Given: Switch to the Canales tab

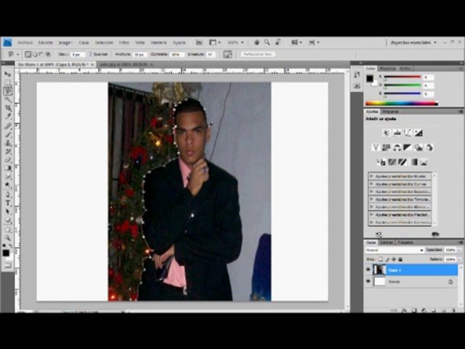Looking at the screenshot, I should (x=387, y=242).
